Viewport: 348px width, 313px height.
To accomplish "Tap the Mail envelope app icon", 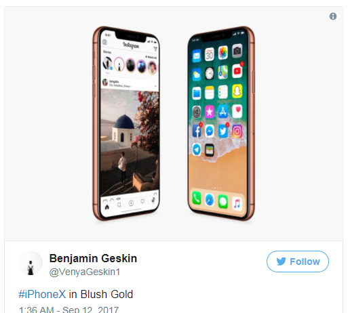I will pos(197,56).
